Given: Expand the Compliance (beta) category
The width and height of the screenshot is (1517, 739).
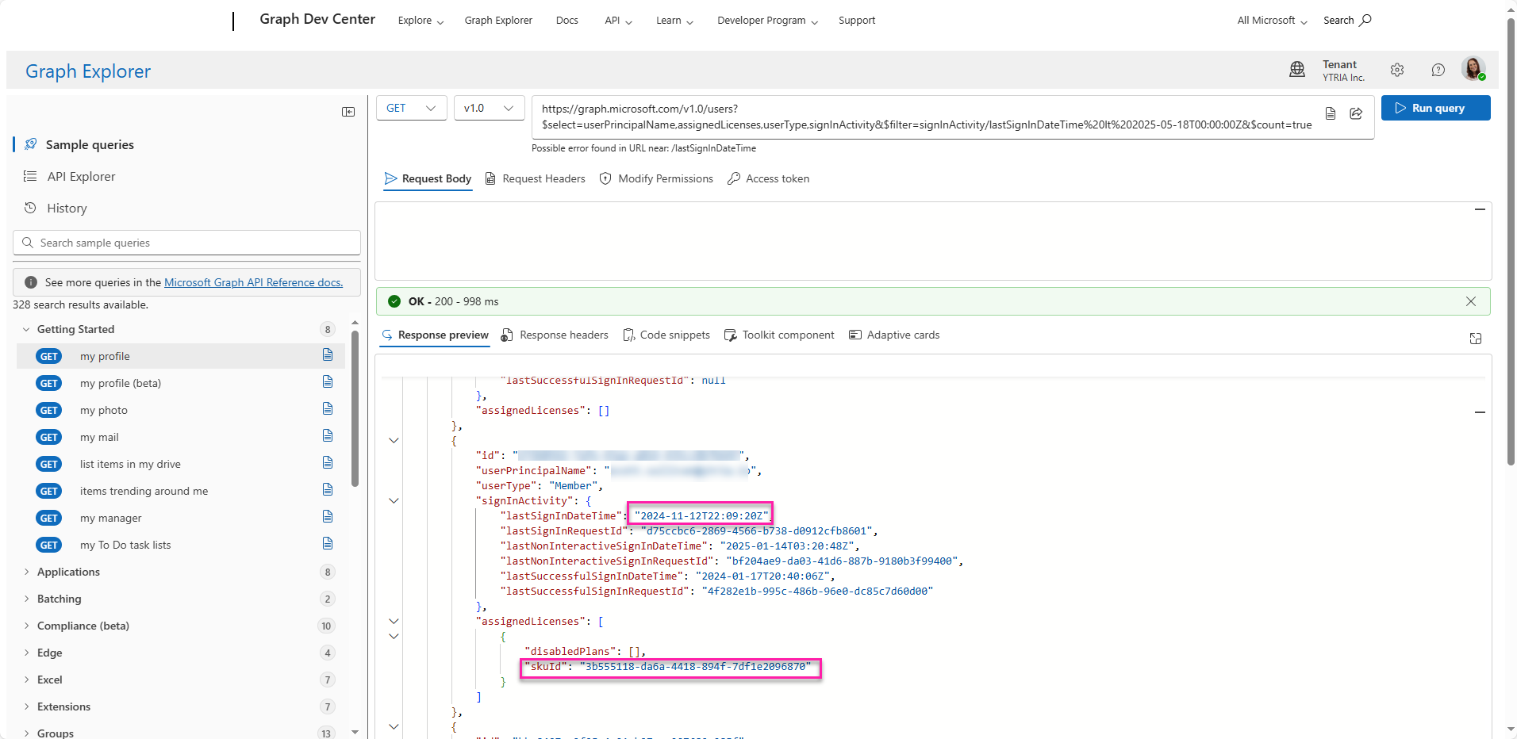Looking at the screenshot, I should (x=26, y=626).
